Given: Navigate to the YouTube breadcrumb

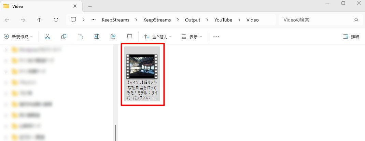Looking at the screenshot, I should click(x=223, y=20).
